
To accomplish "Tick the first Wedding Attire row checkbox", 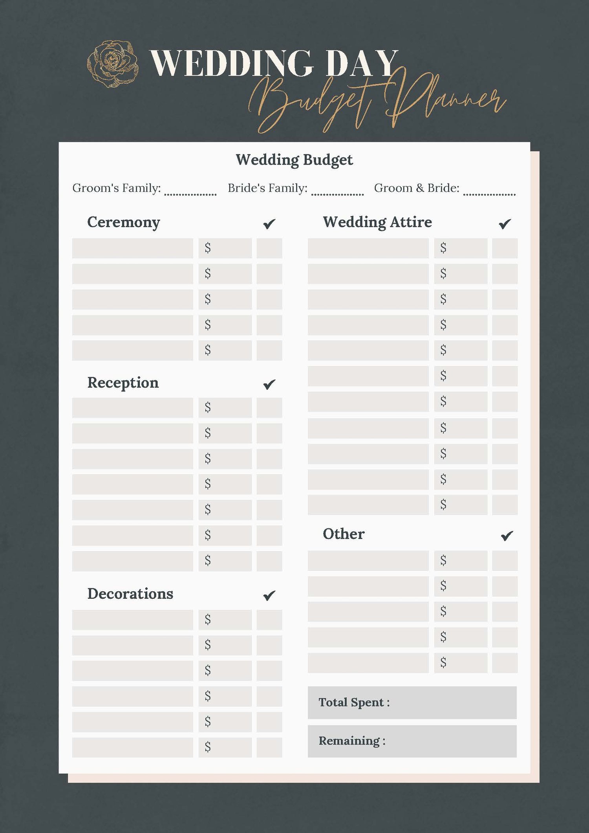I will pos(505,248).
